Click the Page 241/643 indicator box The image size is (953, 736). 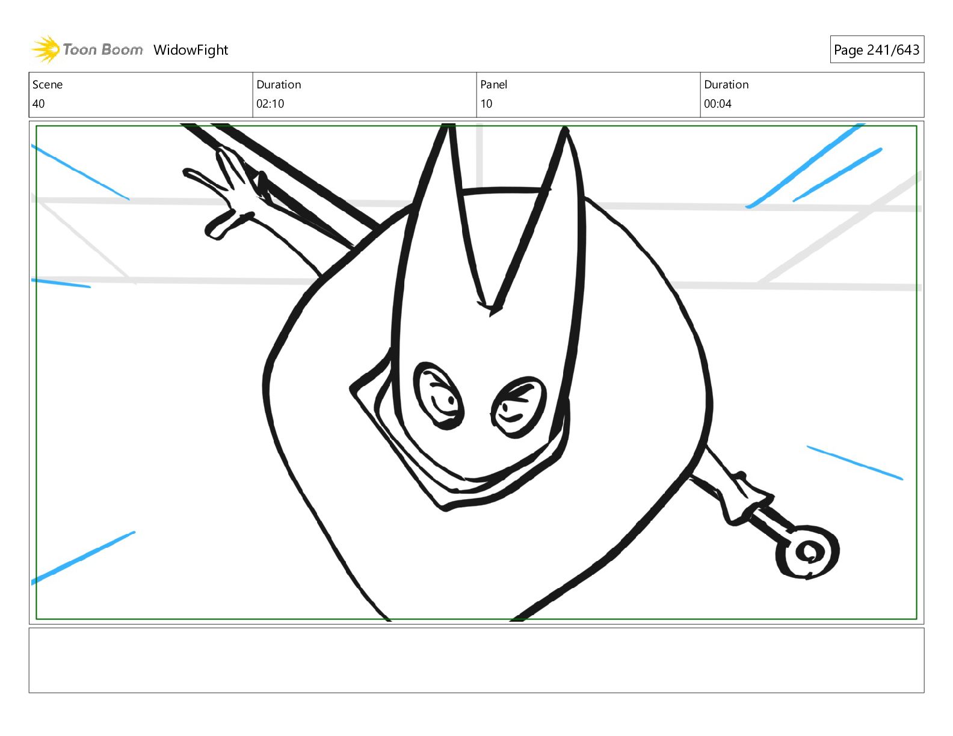[x=877, y=50]
